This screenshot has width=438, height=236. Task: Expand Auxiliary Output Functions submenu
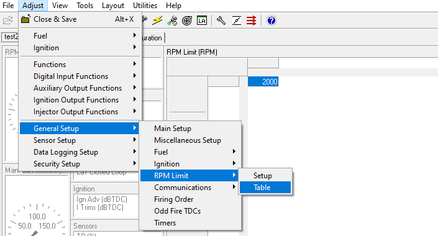point(80,88)
